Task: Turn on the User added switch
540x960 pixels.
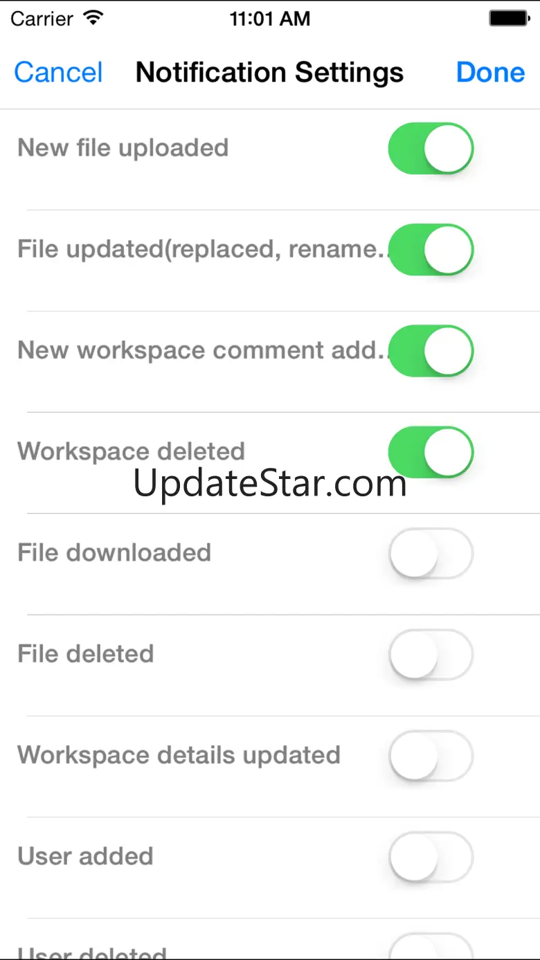Action: (x=431, y=856)
